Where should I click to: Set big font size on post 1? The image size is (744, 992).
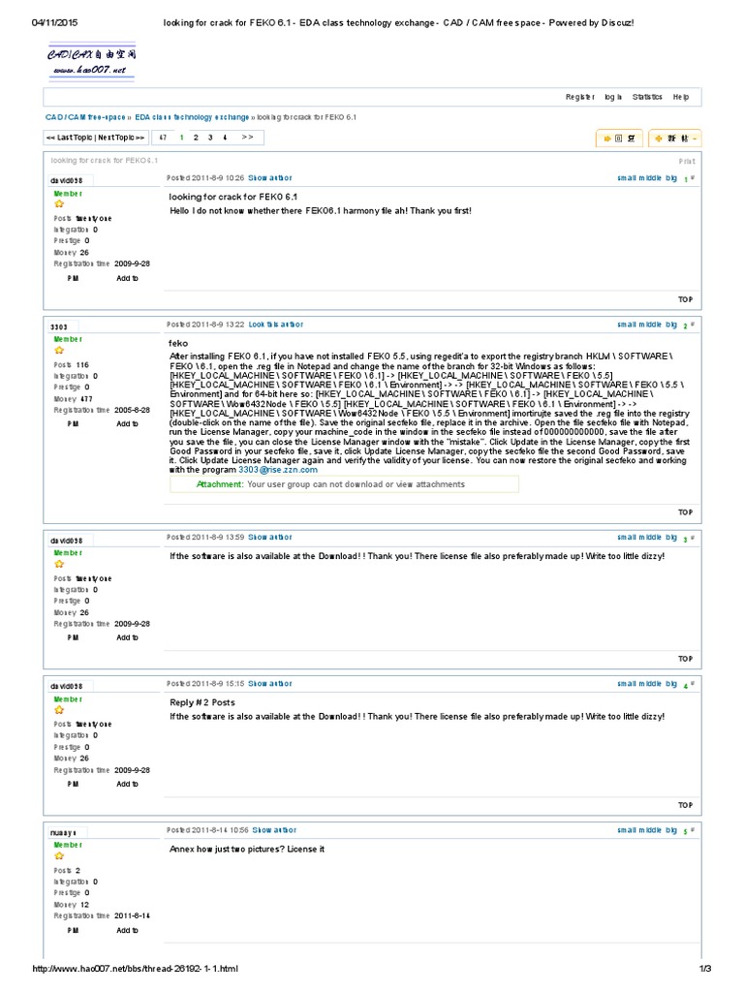(x=670, y=178)
